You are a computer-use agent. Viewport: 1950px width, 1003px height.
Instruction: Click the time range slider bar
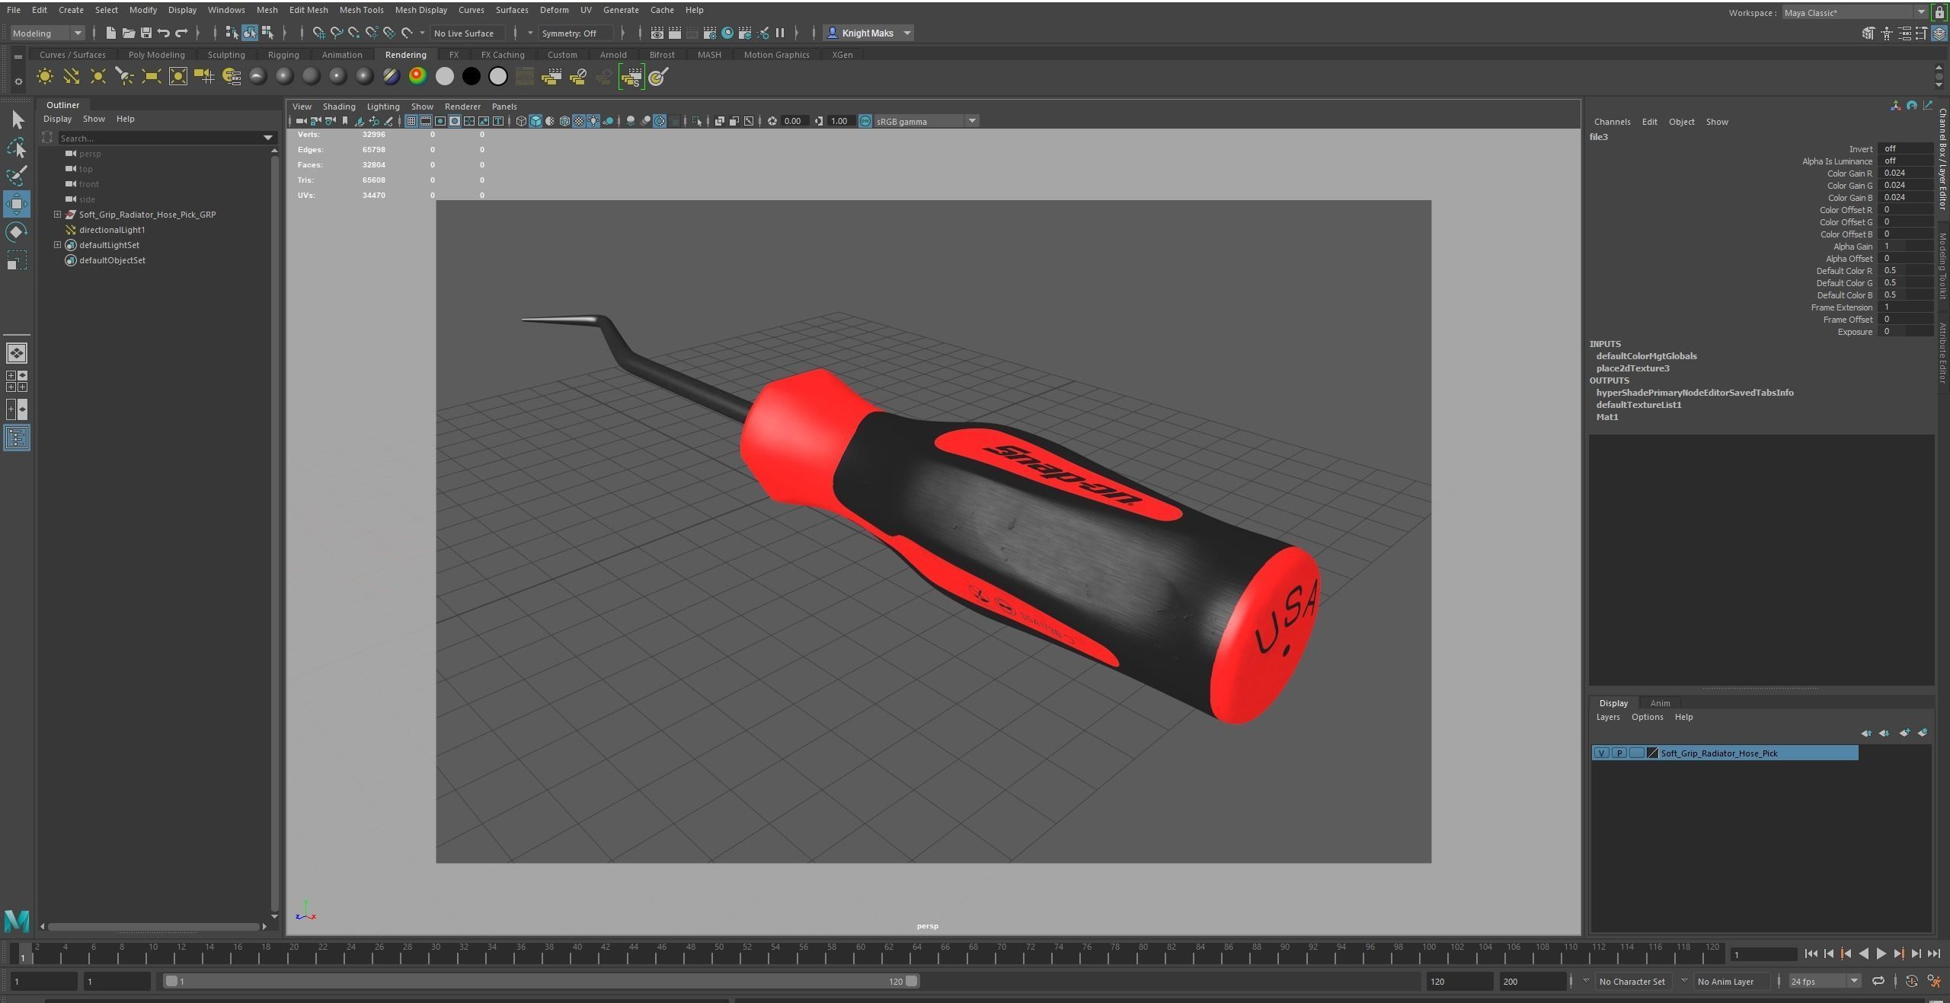coord(542,981)
